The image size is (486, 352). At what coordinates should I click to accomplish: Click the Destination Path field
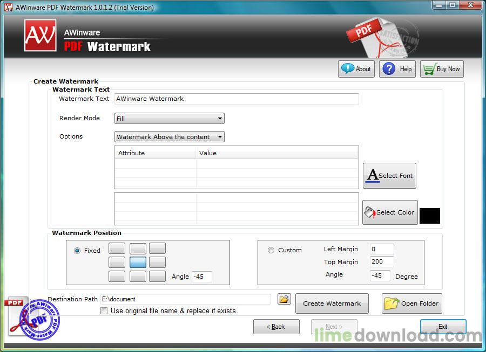pyautogui.click(x=185, y=299)
